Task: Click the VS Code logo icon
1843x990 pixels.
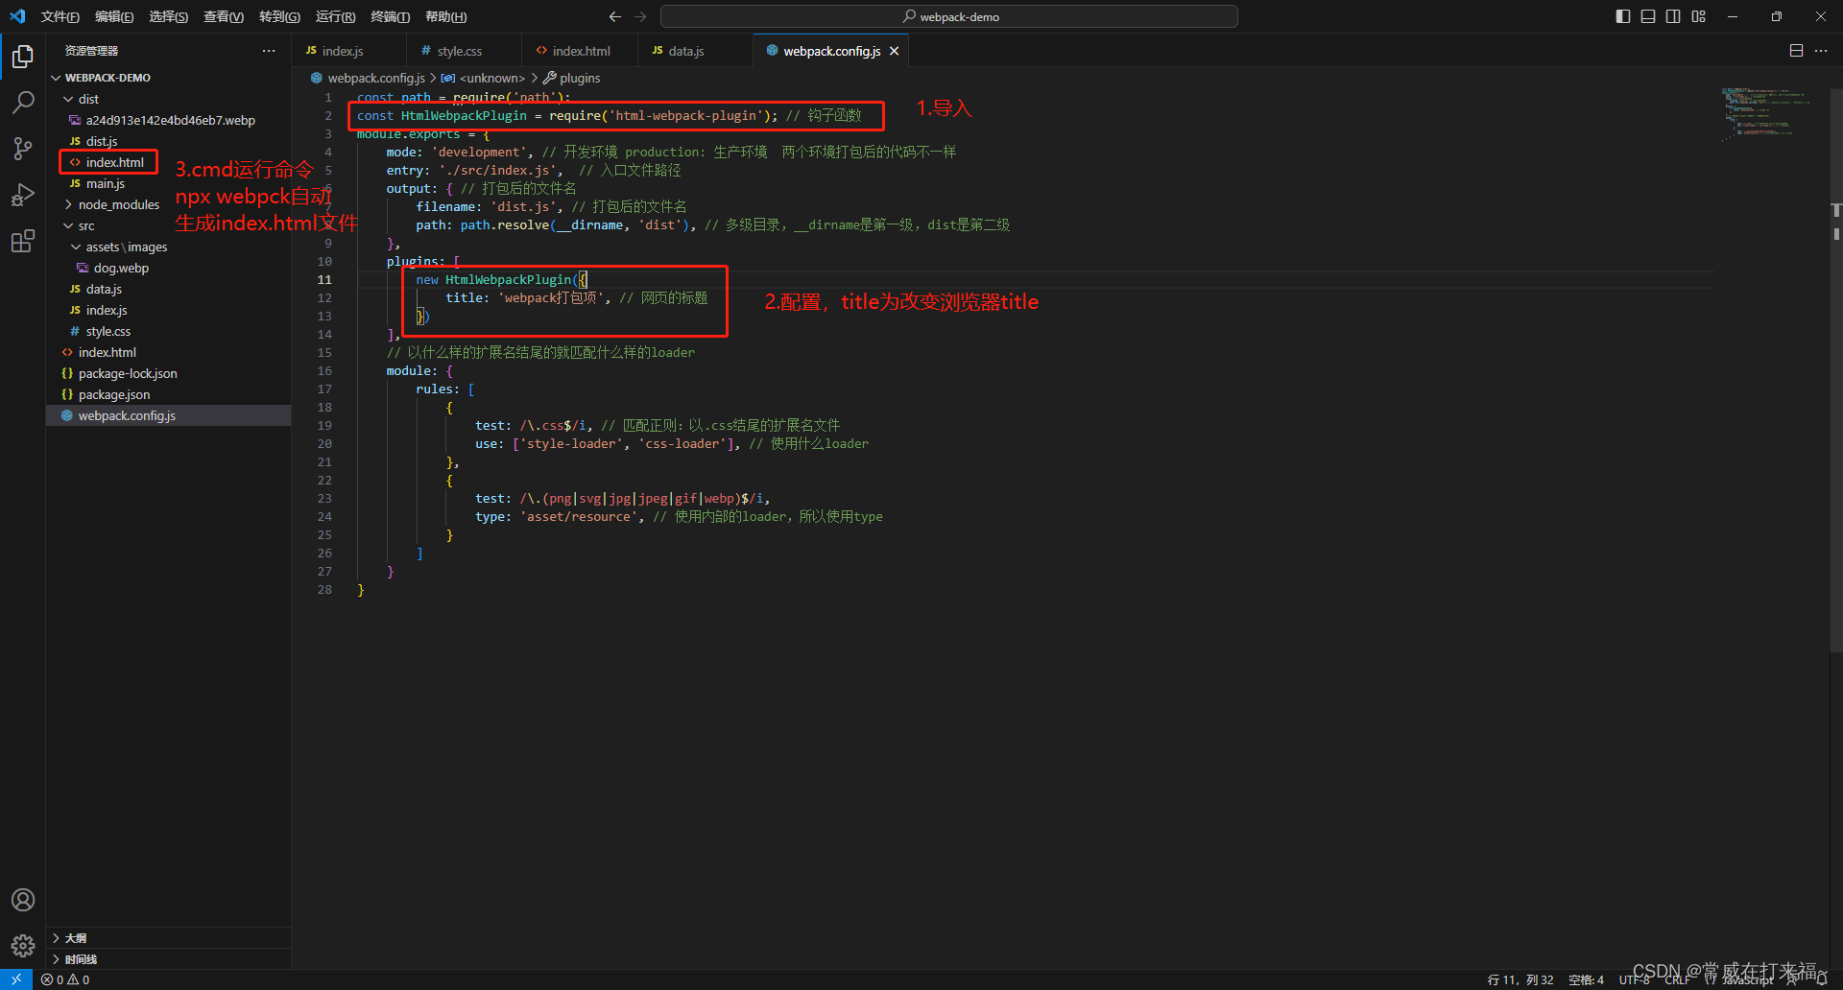Action: (17, 16)
